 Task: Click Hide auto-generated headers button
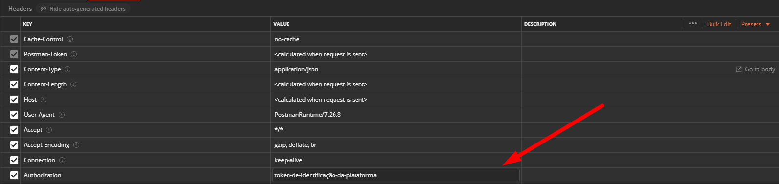click(x=83, y=9)
